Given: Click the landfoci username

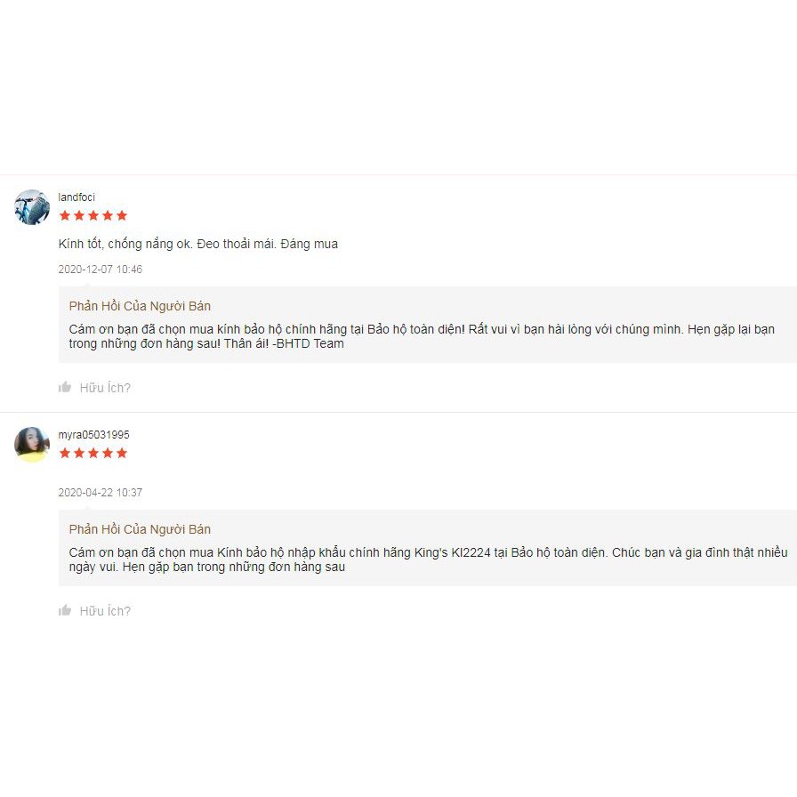Looking at the screenshot, I should coord(76,197).
